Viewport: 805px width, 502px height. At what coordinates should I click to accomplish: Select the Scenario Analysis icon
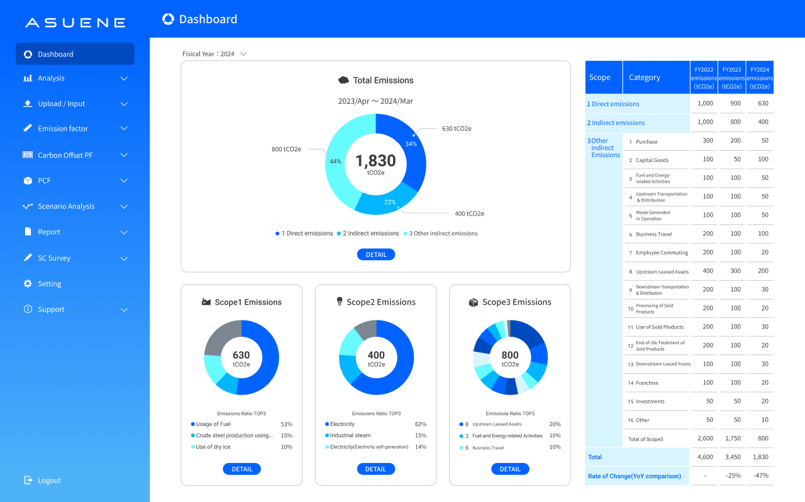26,206
